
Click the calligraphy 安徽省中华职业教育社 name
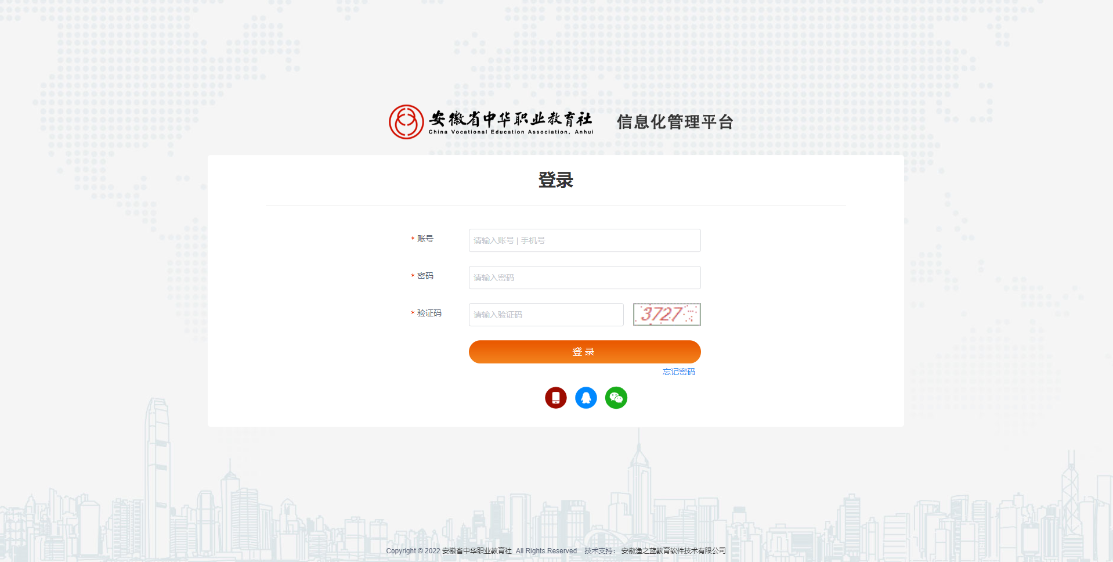[x=510, y=118]
